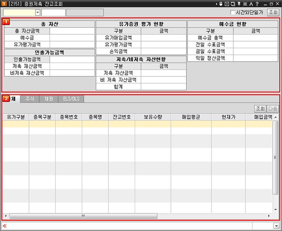Pin the window with the pushpin icon
This screenshot has height=231, width=282.
(238, 4)
